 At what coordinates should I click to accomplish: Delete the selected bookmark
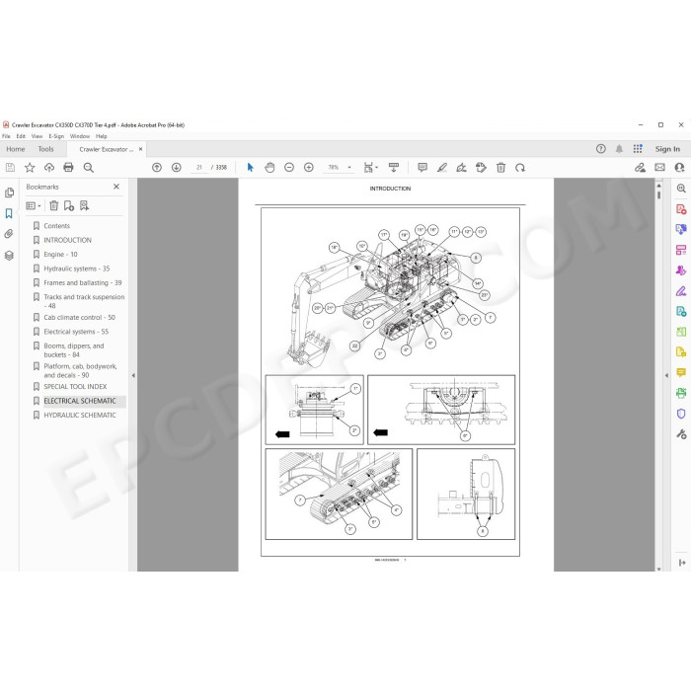53,205
